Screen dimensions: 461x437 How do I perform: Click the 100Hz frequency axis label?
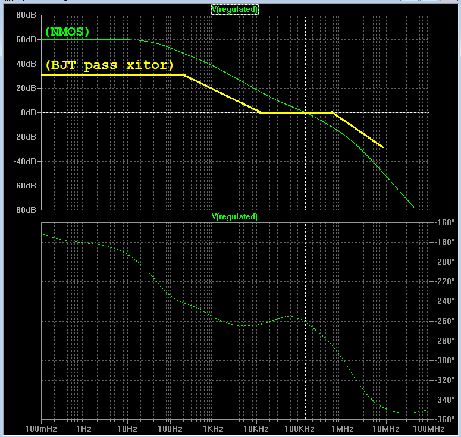click(x=170, y=429)
